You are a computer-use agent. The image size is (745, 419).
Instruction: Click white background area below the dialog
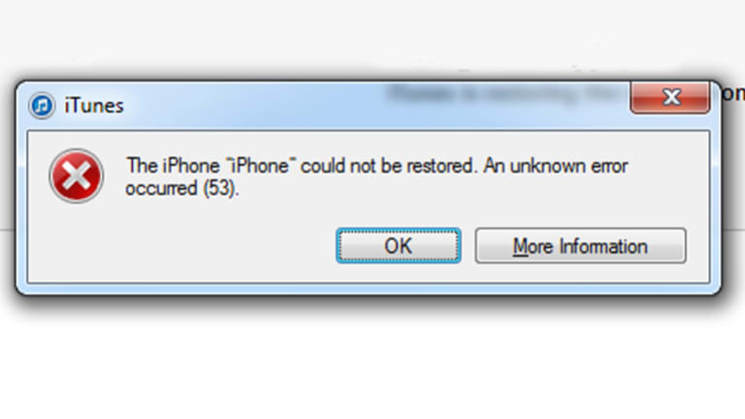372,361
